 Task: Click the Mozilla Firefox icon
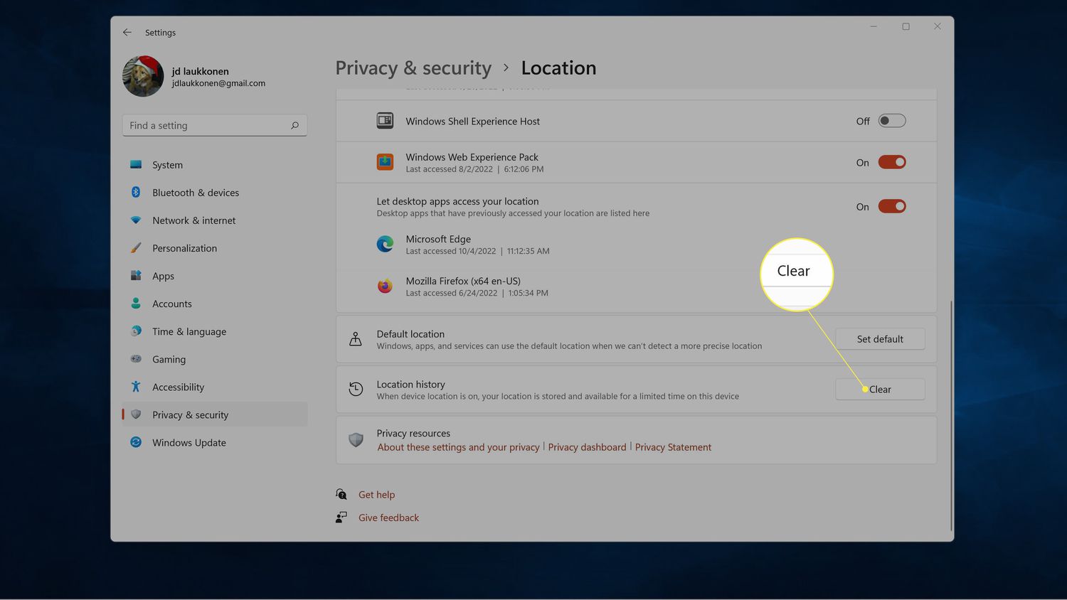point(385,286)
